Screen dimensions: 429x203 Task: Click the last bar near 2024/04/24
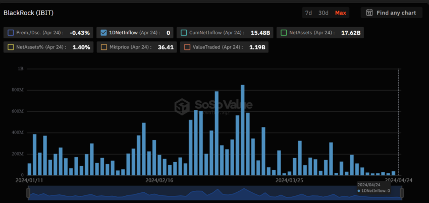coord(393,173)
